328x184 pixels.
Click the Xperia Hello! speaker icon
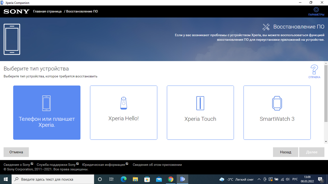tap(124, 103)
